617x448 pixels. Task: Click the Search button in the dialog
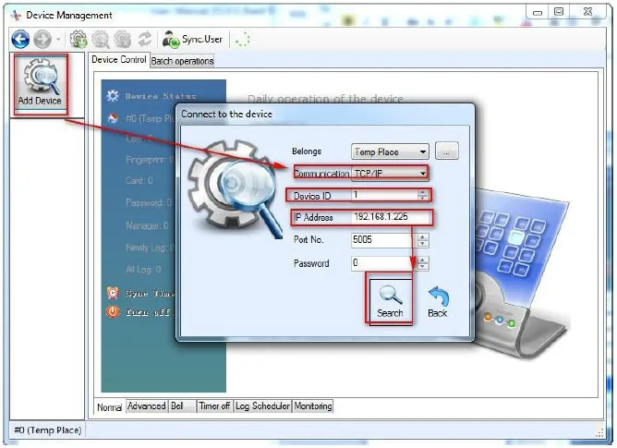[390, 301]
